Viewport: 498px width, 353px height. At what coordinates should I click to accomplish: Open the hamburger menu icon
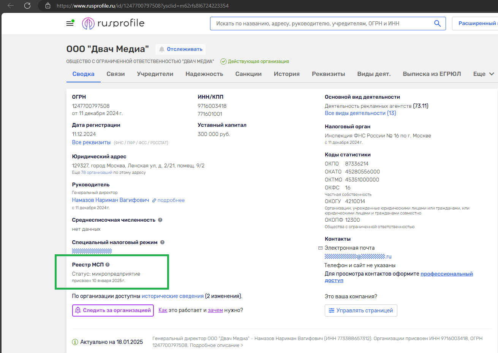pyautogui.click(x=70, y=23)
